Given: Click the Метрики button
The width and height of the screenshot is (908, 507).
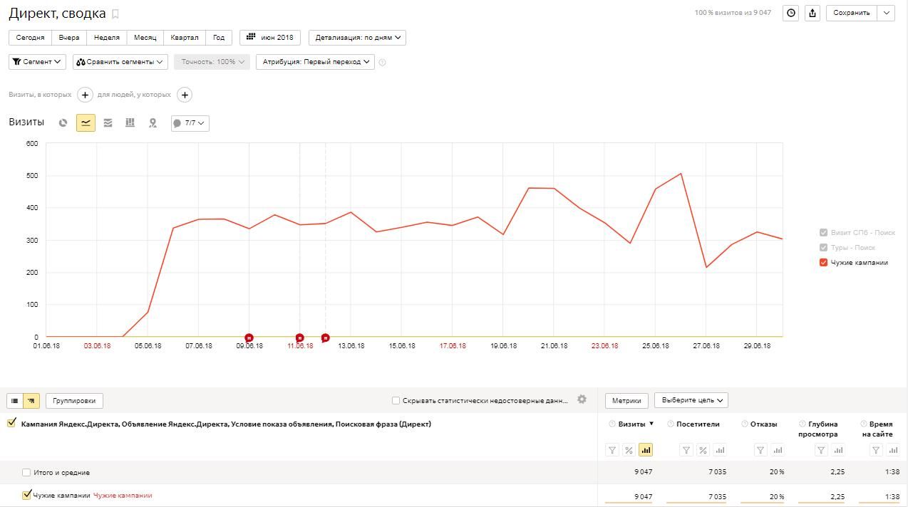Looking at the screenshot, I should coord(626,400).
